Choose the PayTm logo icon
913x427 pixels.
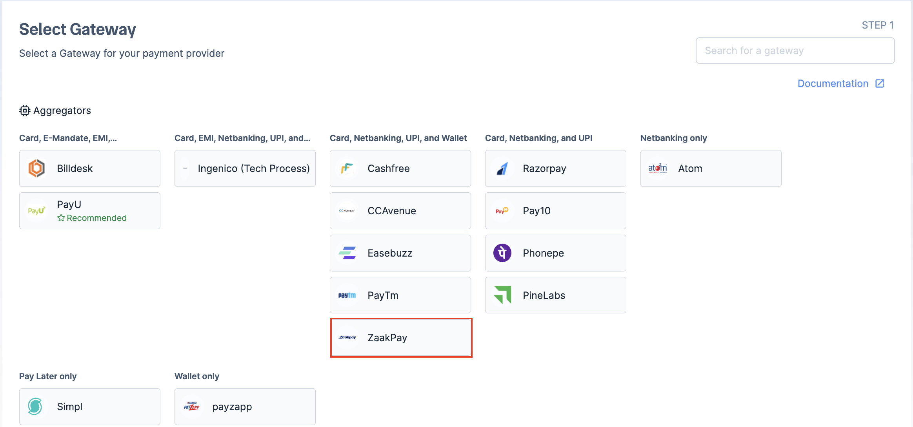pos(347,295)
